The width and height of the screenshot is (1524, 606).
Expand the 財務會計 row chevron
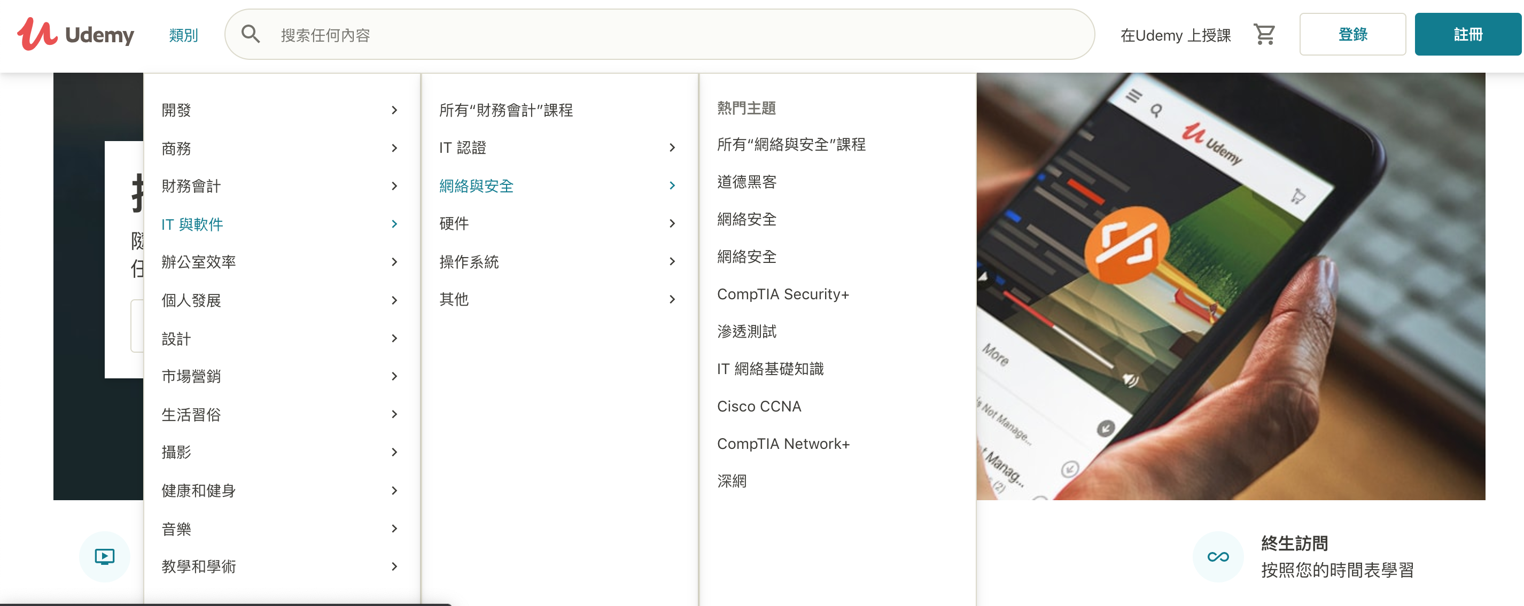coord(394,186)
